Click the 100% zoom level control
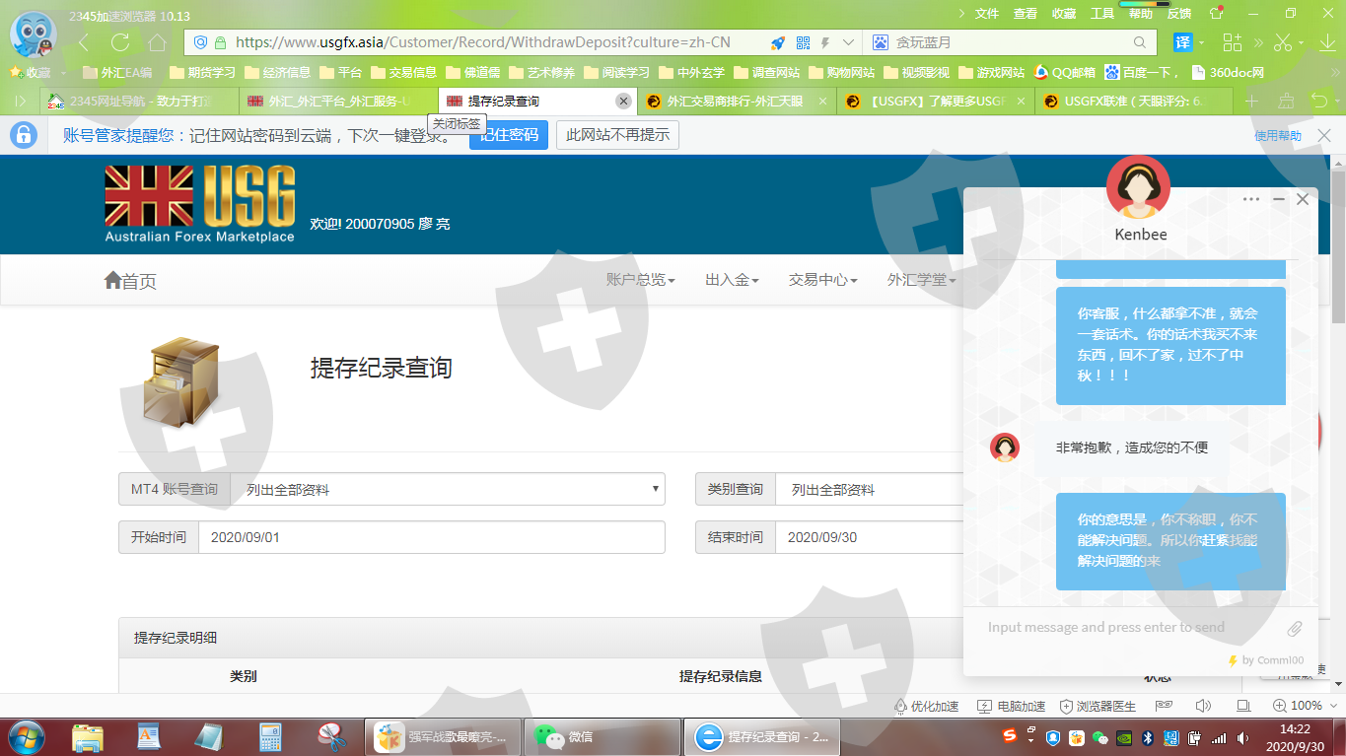Screen dimensions: 1346x756 (1298, 706)
